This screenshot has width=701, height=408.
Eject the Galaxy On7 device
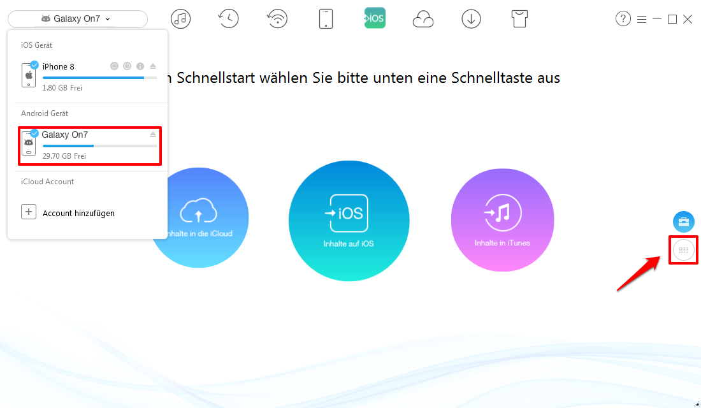click(x=153, y=135)
